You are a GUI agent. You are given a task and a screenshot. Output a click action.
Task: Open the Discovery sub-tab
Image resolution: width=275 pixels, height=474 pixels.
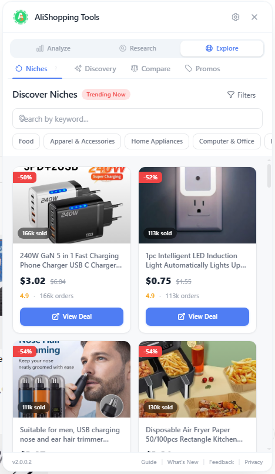point(96,69)
